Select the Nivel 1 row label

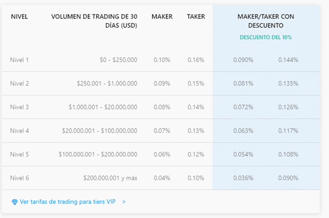pos(20,60)
